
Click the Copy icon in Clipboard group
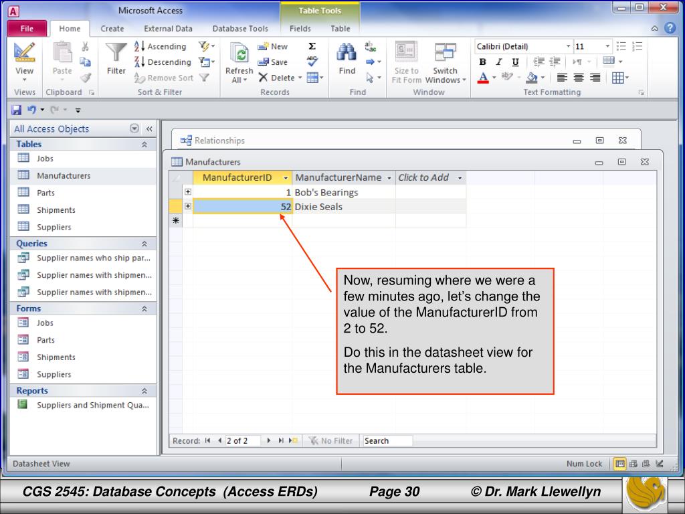[85, 62]
